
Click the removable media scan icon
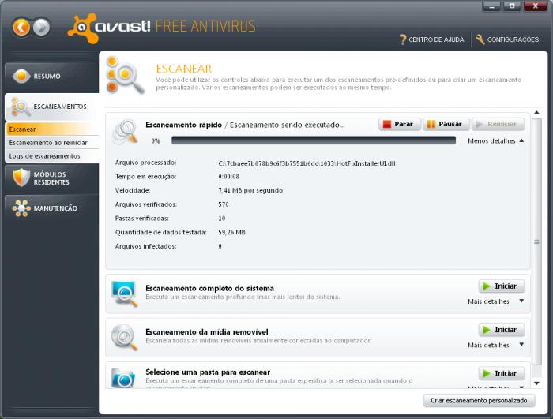point(125,336)
